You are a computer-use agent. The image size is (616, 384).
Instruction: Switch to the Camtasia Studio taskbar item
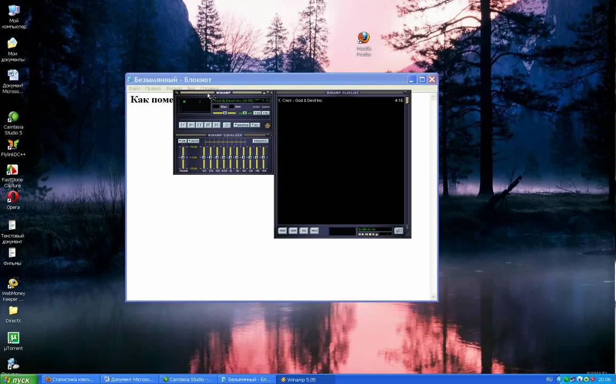(x=188, y=379)
